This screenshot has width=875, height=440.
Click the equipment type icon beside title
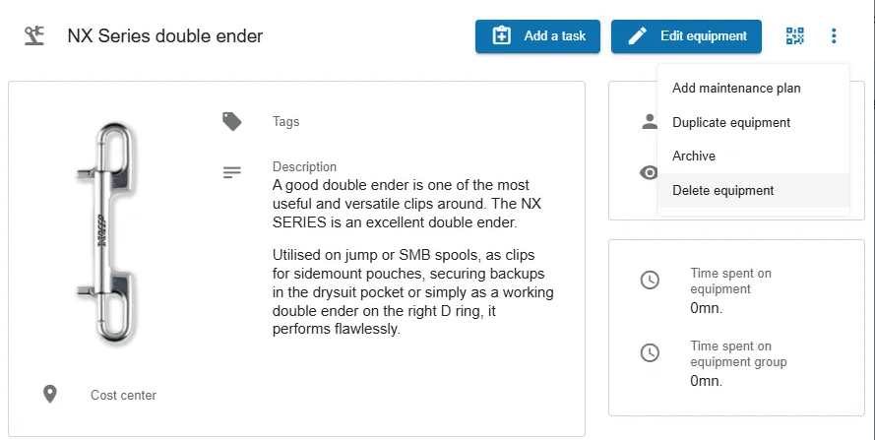pos(34,36)
